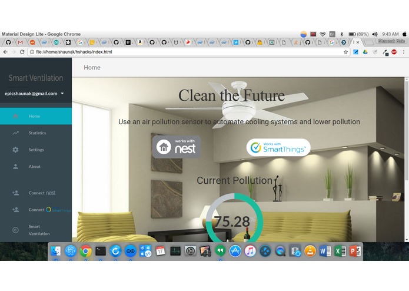This screenshot has height=291, width=409.
Task: Click the 'Clean the Future' heading
Action: (232, 95)
